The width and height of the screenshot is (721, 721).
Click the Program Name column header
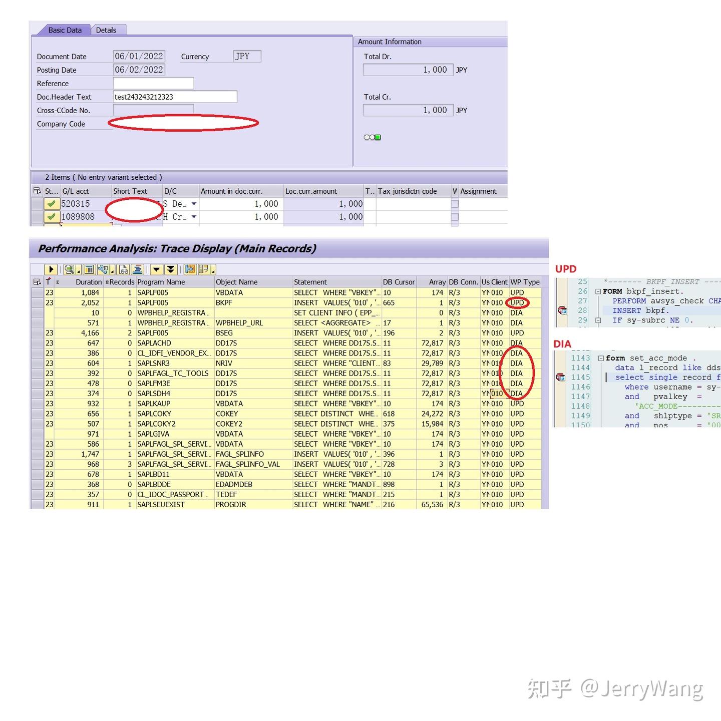click(175, 282)
